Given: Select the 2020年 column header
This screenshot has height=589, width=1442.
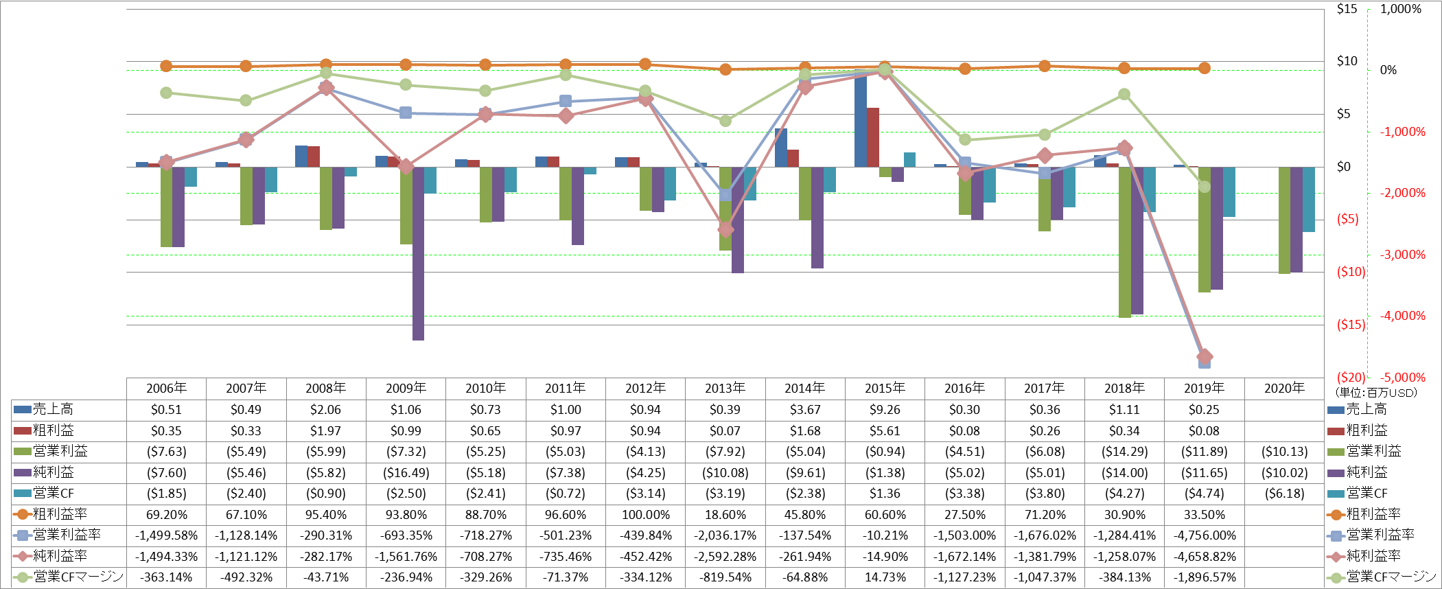Looking at the screenshot, I should pyautogui.click(x=1284, y=388).
